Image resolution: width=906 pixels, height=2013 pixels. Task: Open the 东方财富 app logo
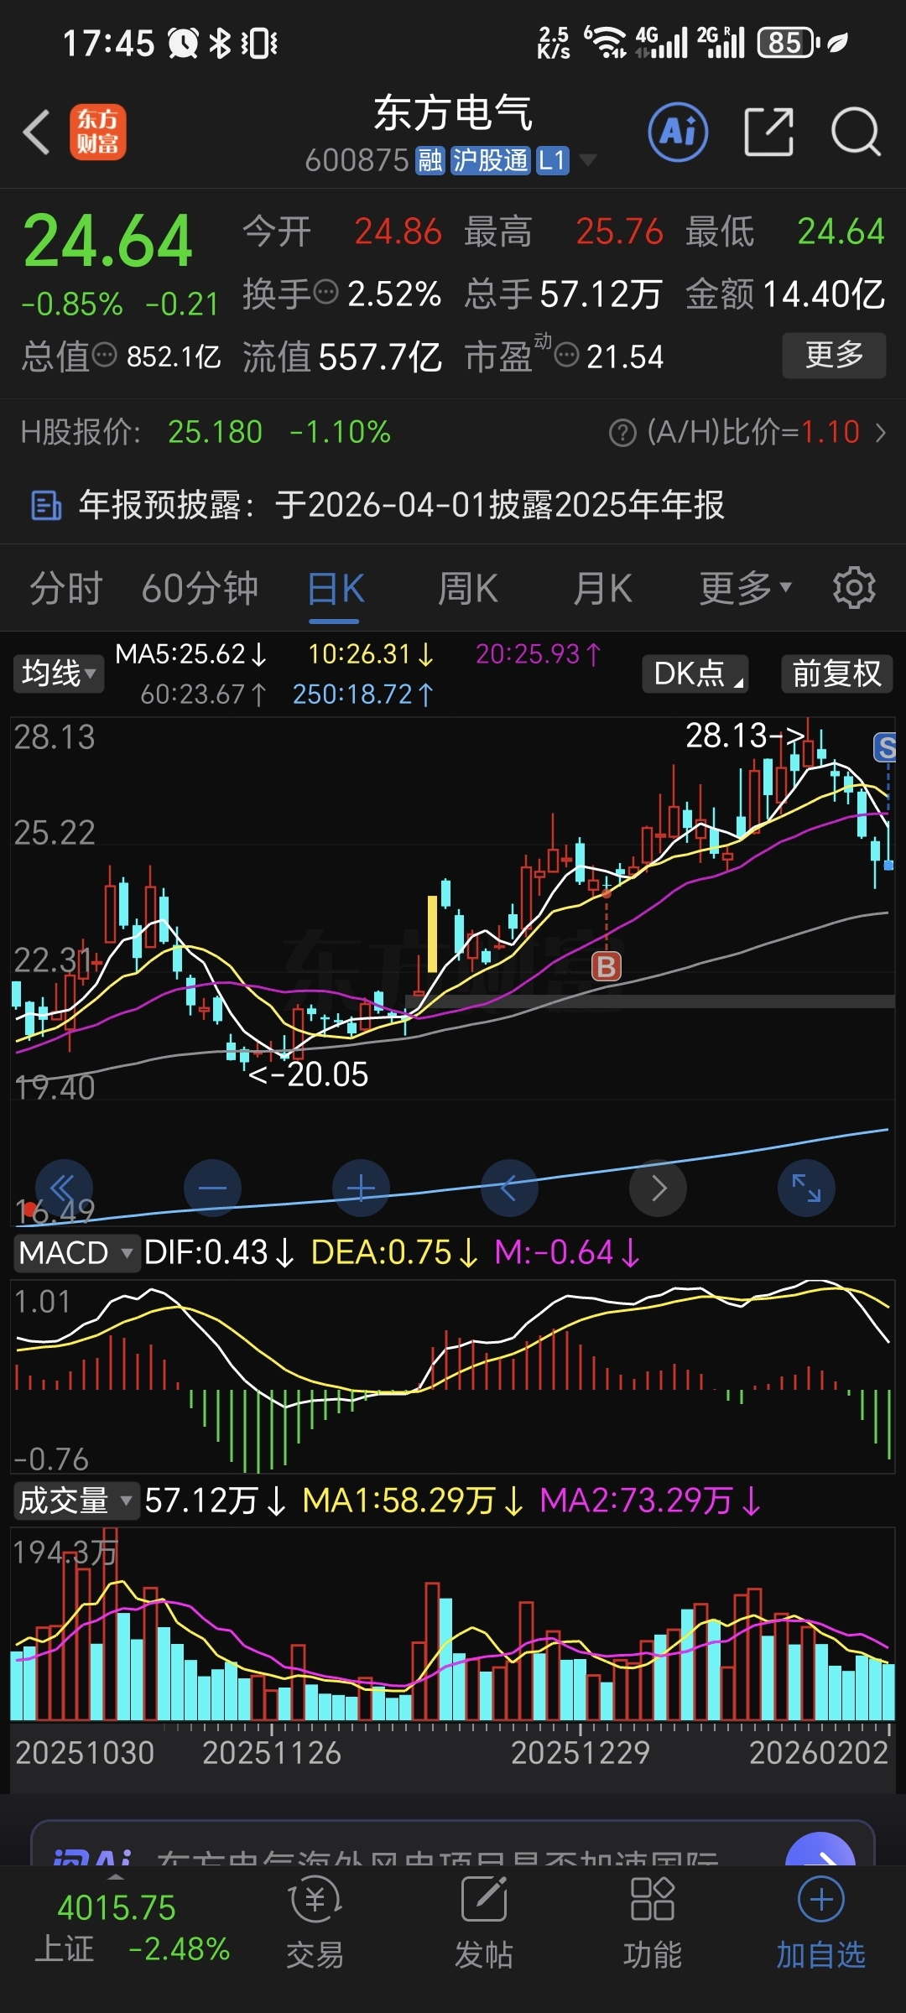[97, 132]
